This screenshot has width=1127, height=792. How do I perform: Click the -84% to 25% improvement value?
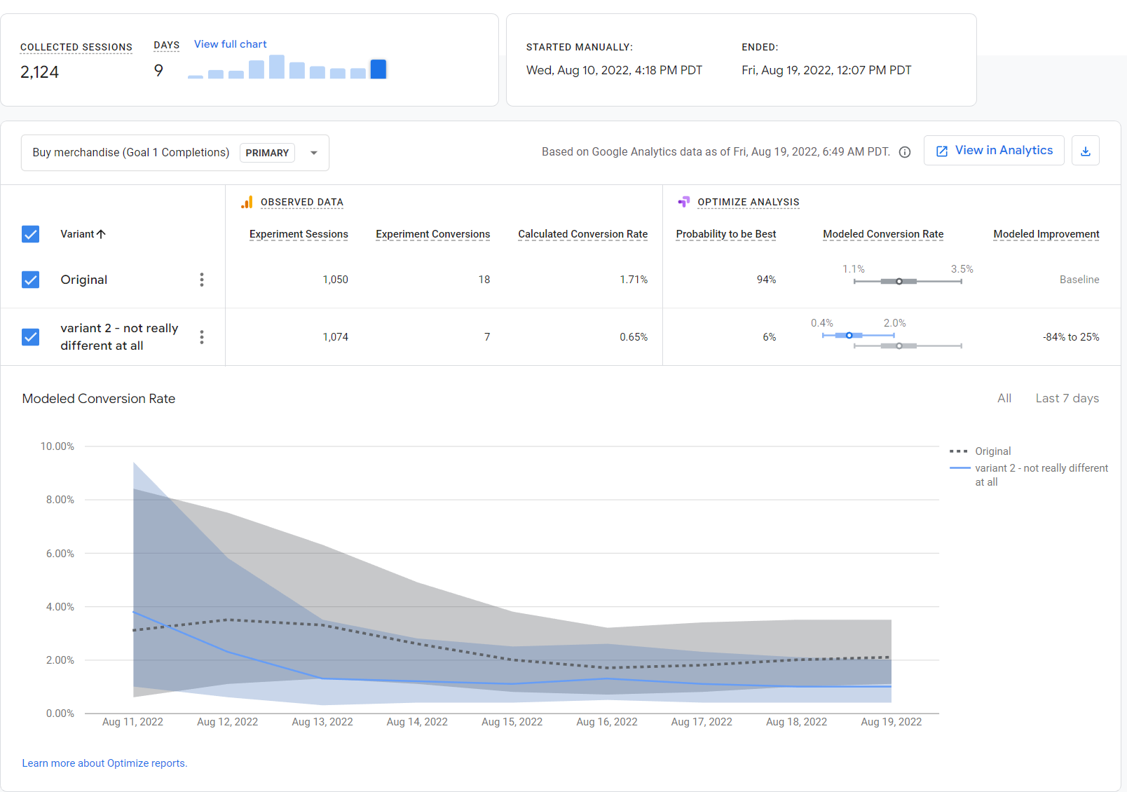[1071, 337]
